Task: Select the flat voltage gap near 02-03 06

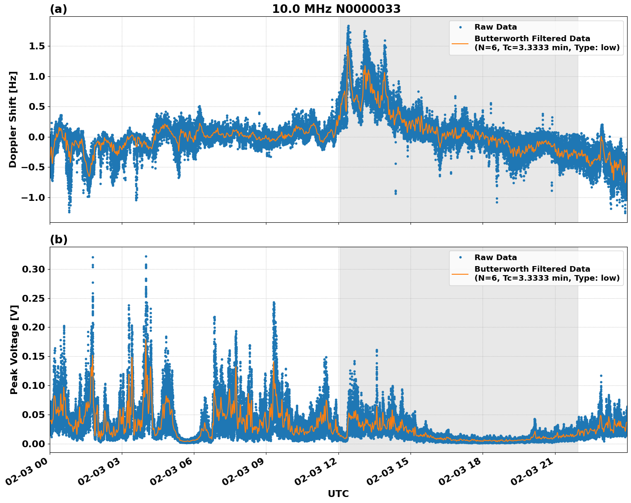Action: click(x=188, y=442)
